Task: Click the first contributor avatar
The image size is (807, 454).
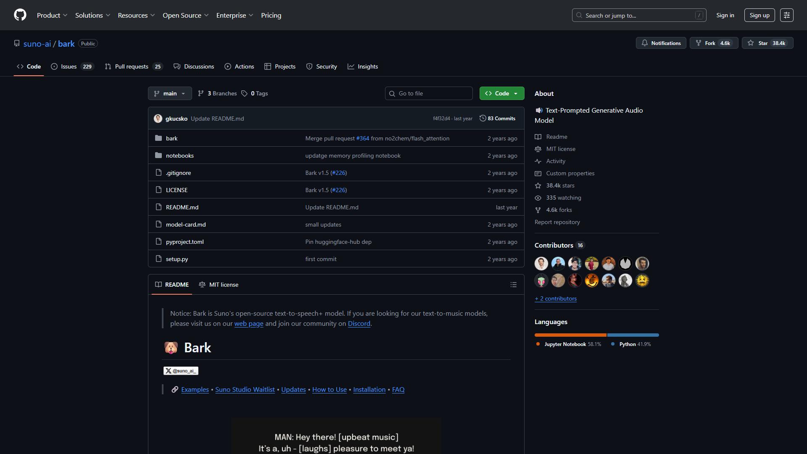Action: tap(541, 264)
